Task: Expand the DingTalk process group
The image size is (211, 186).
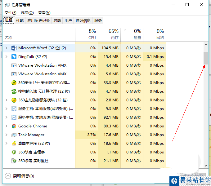Action: click(6, 57)
